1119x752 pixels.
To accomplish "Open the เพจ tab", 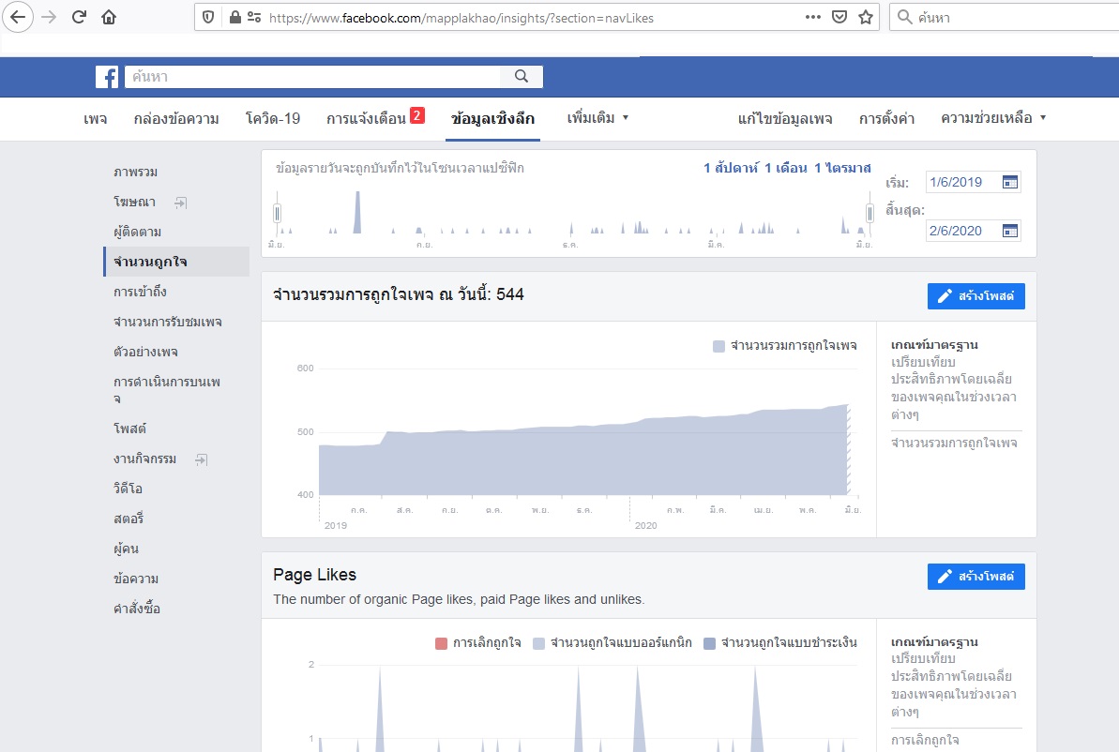I will pyautogui.click(x=96, y=118).
